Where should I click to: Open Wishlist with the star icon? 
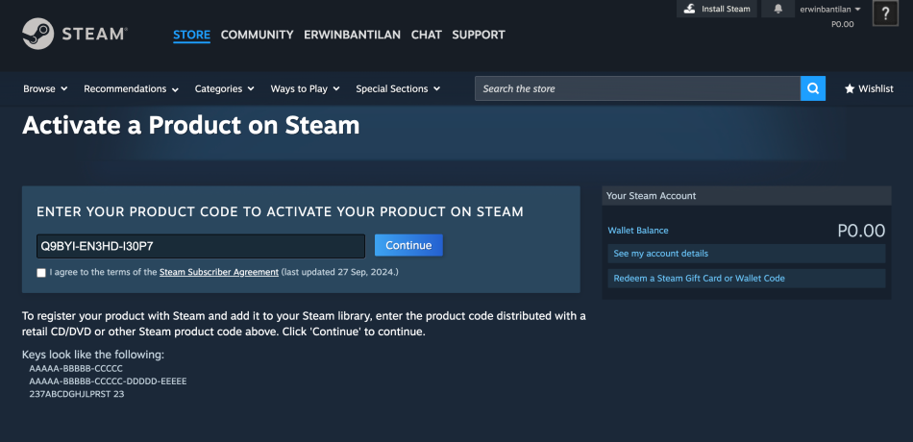(869, 88)
